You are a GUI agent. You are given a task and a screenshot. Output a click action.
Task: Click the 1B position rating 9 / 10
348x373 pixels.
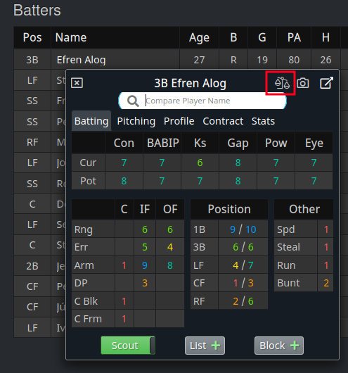(243, 229)
